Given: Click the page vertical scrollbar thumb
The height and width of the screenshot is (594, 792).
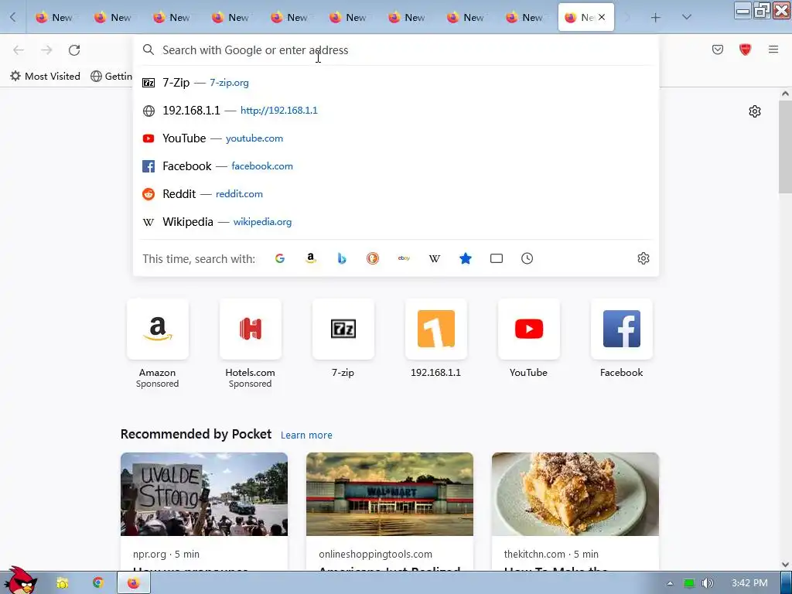Looking at the screenshot, I should (x=785, y=146).
